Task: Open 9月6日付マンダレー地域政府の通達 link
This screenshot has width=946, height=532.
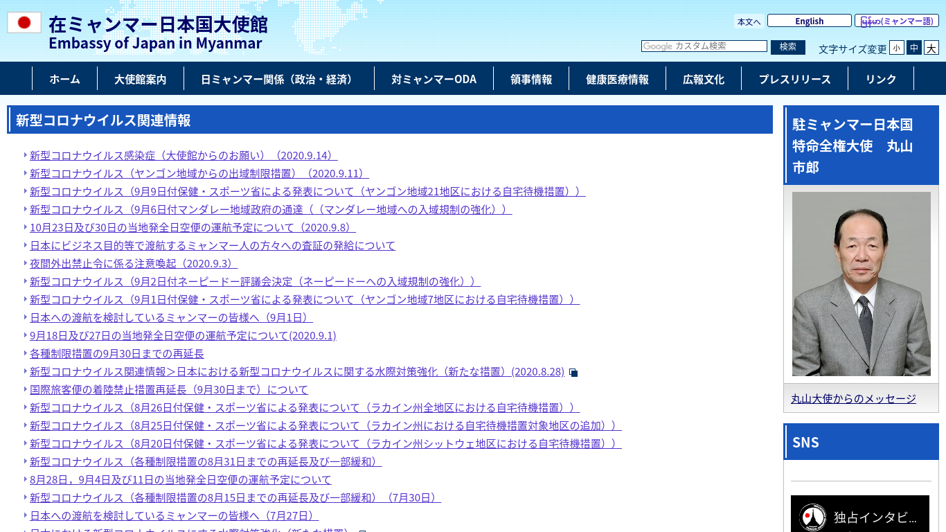Action: pos(271,209)
